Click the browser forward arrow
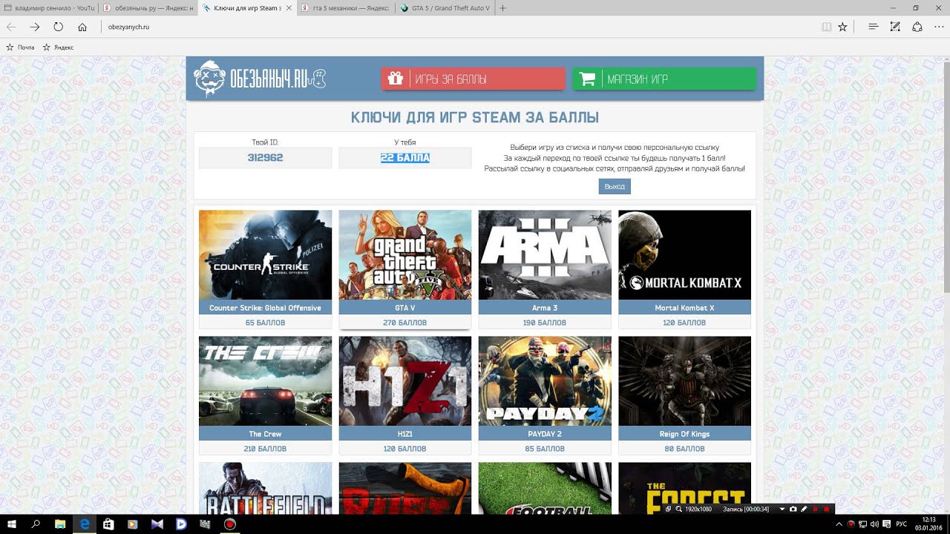 coord(35,27)
